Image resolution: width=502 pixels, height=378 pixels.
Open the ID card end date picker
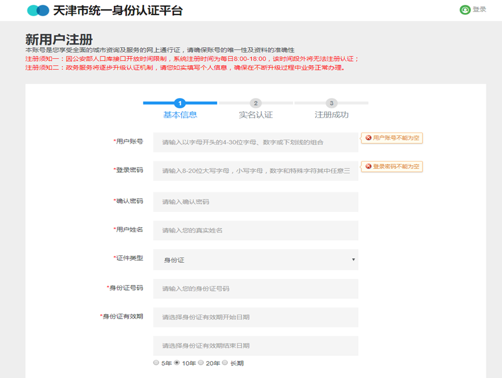tap(256, 347)
